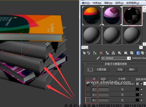This screenshot has width=146, height=107.
Task: Click Multi/Sub-Object material type button
Action: click(139, 58)
